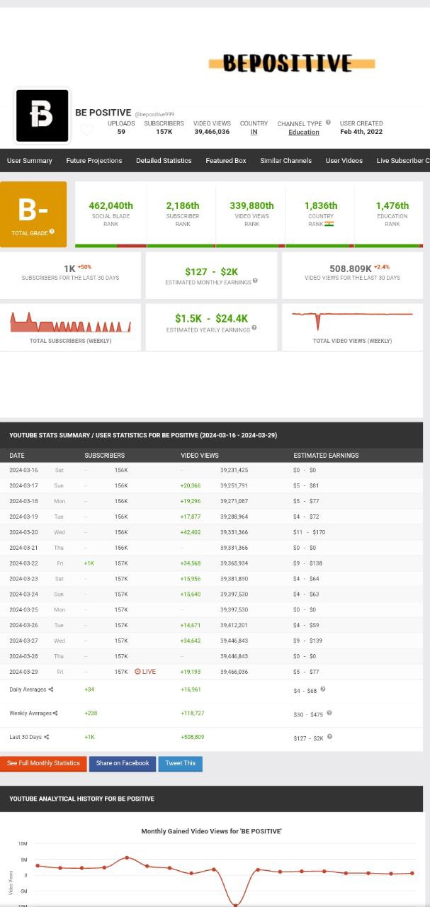Click the Share on Facebook button
Image resolution: width=430 pixels, height=907 pixels.
(x=123, y=763)
